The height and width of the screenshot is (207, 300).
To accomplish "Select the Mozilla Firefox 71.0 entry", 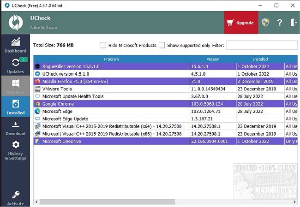I will pyautogui.click(x=111, y=81).
